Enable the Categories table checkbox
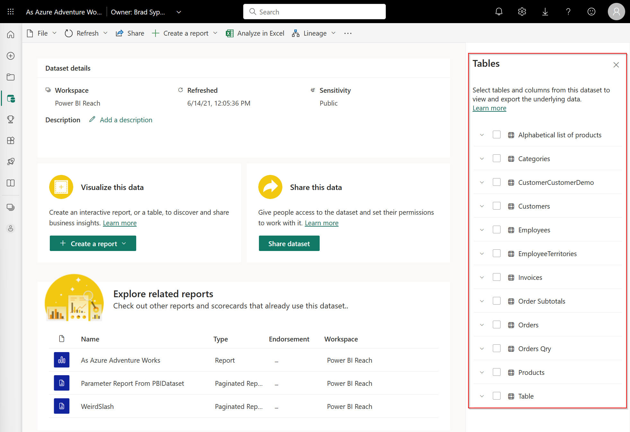Viewport: 630px width, 432px height. coord(498,158)
